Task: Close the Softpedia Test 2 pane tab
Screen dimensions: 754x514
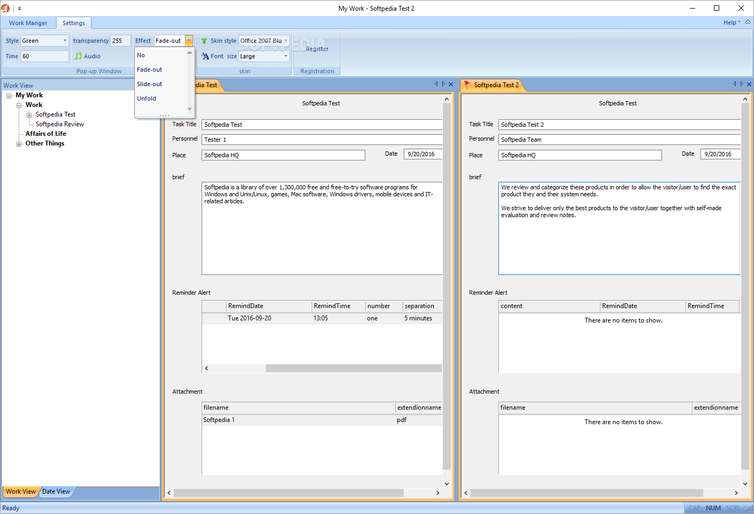Action: [749, 84]
